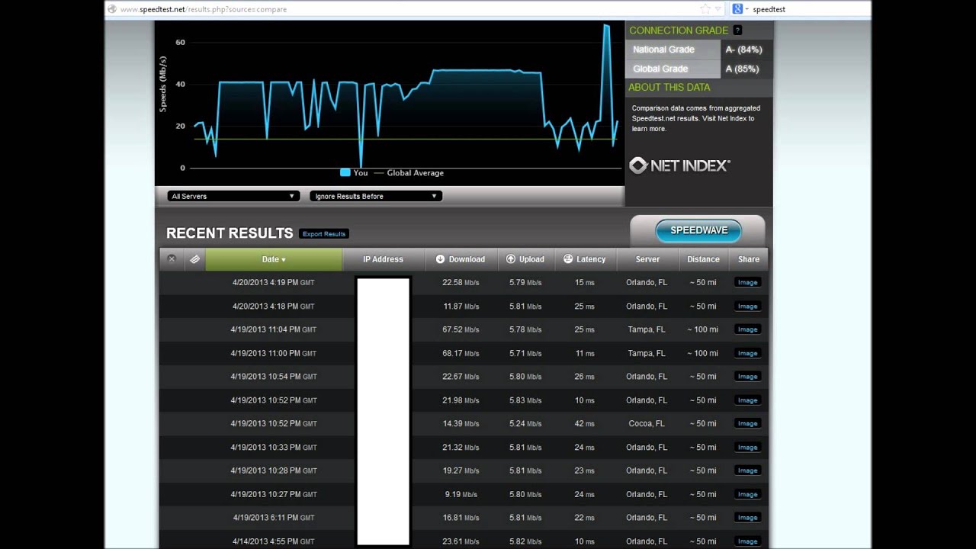Click the date 4/19/2013 10:54 PM GMT
Viewport: 976px width, 549px height.
click(274, 377)
